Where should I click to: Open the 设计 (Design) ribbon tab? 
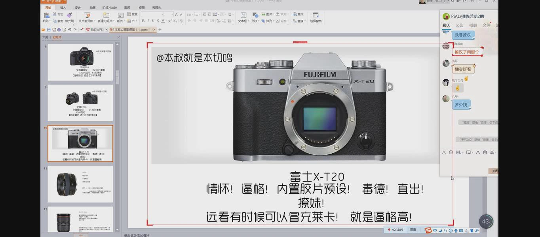pos(78,8)
